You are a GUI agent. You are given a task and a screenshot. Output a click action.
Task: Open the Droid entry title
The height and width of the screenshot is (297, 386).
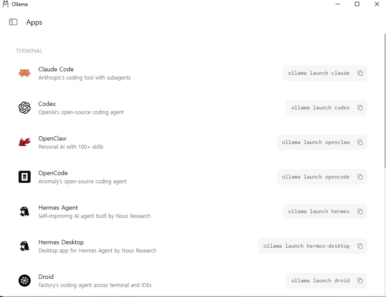coord(46,277)
